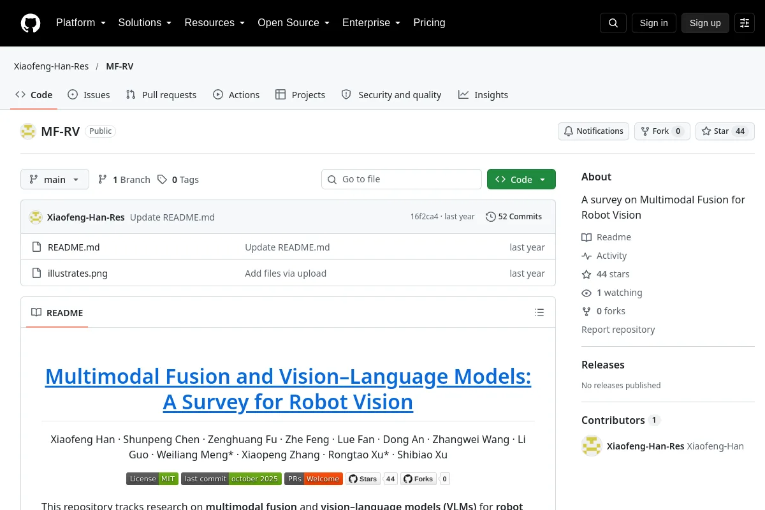Viewport: 765px width, 510px height.
Task: Open README outline list icon
Action: coord(539,312)
